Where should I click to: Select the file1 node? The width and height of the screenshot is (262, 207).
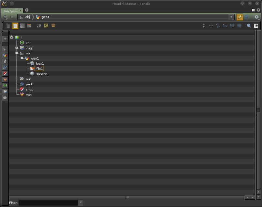[x=39, y=69]
